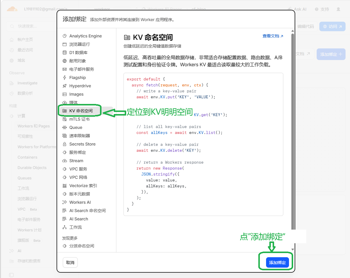
Task: Select the KV 命名空间 list icon
Action: (65, 111)
